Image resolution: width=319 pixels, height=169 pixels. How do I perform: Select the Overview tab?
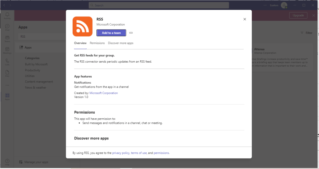(80, 43)
